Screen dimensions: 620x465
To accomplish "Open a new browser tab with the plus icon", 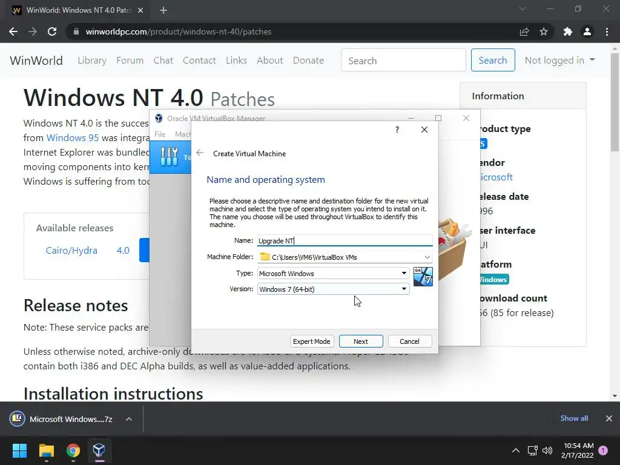I will (163, 10).
